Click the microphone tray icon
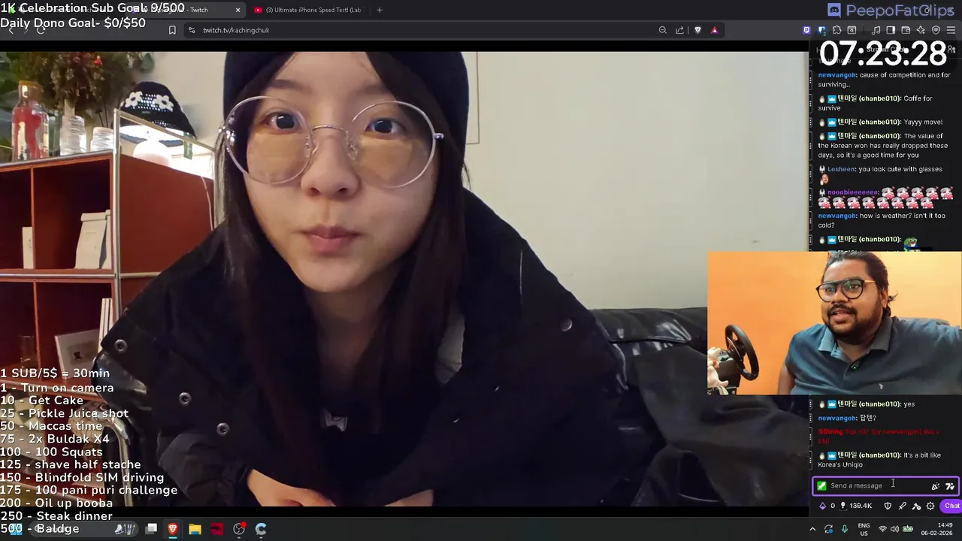Image resolution: width=962 pixels, height=541 pixels. coord(845,529)
